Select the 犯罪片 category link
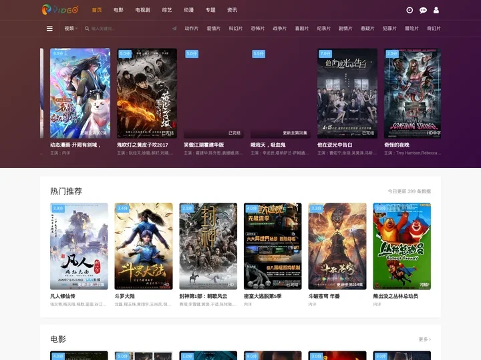 (x=389, y=29)
